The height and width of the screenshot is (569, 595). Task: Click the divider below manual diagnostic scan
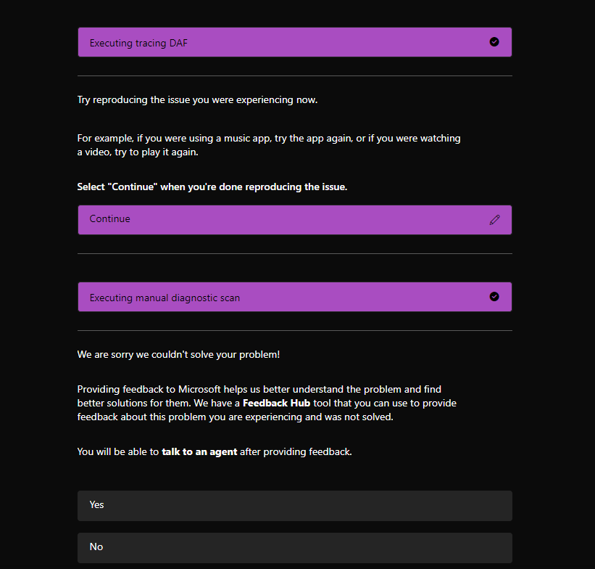(294, 330)
